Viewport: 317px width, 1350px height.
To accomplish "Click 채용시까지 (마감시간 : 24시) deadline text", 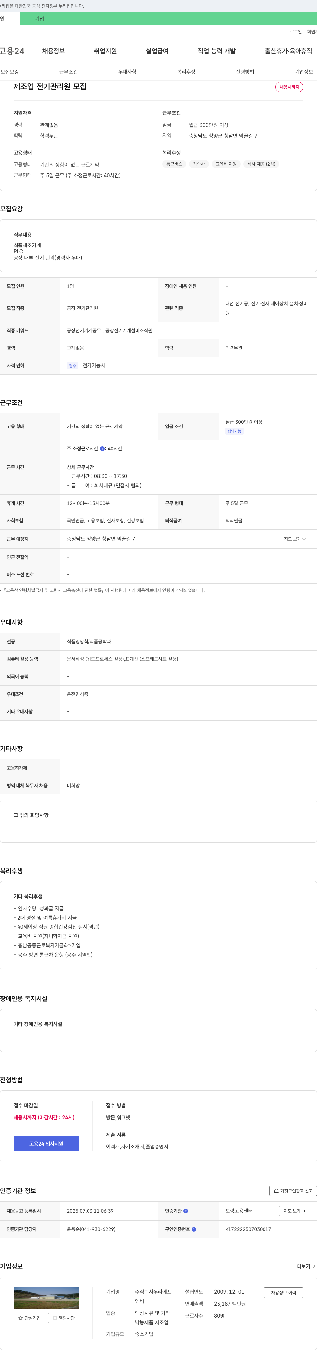I will pyautogui.click(x=44, y=1117).
